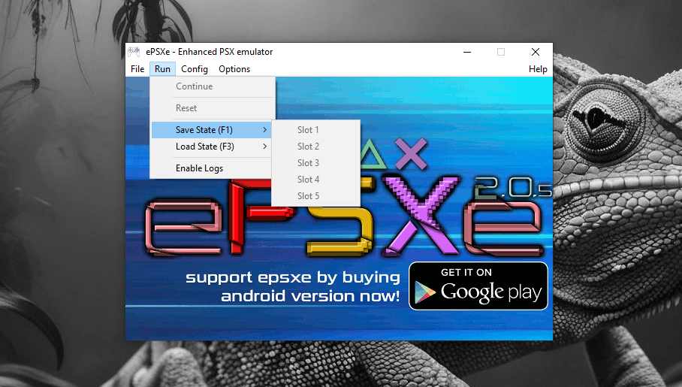Click the purple X symbol in the logo

point(409,155)
